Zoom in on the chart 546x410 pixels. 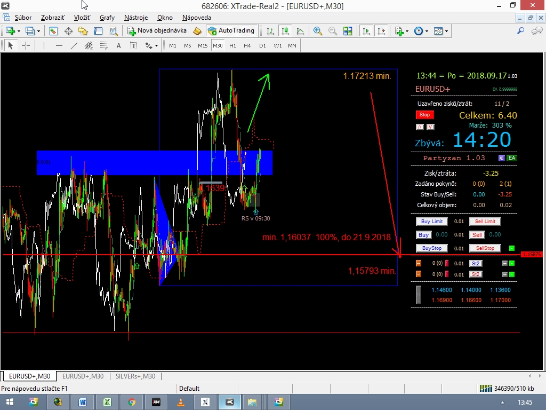[318, 31]
